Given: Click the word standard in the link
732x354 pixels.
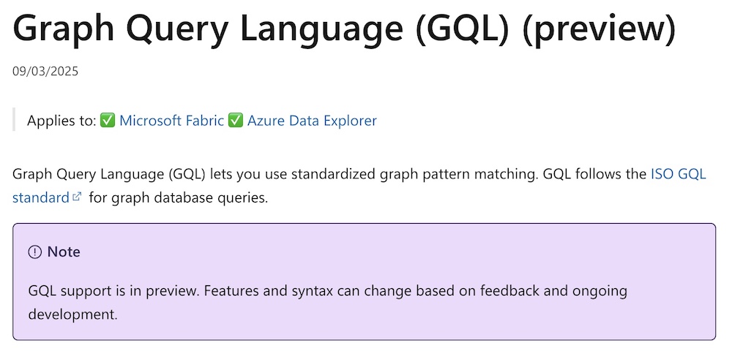Looking at the screenshot, I should pyautogui.click(x=41, y=197).
